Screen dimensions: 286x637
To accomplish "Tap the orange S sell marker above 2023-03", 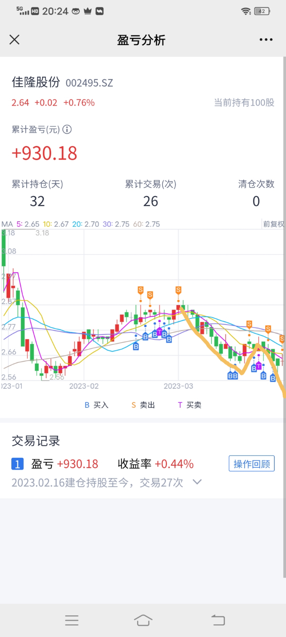I will pos(178,290).
